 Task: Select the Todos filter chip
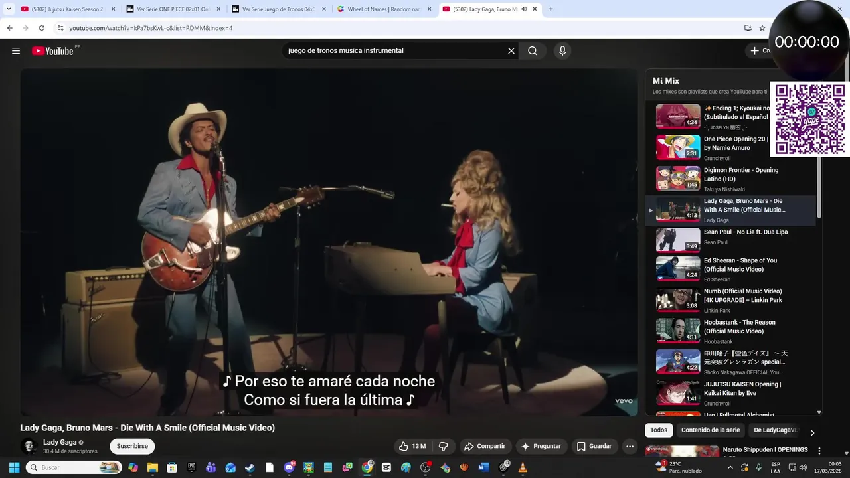[659, 430]
